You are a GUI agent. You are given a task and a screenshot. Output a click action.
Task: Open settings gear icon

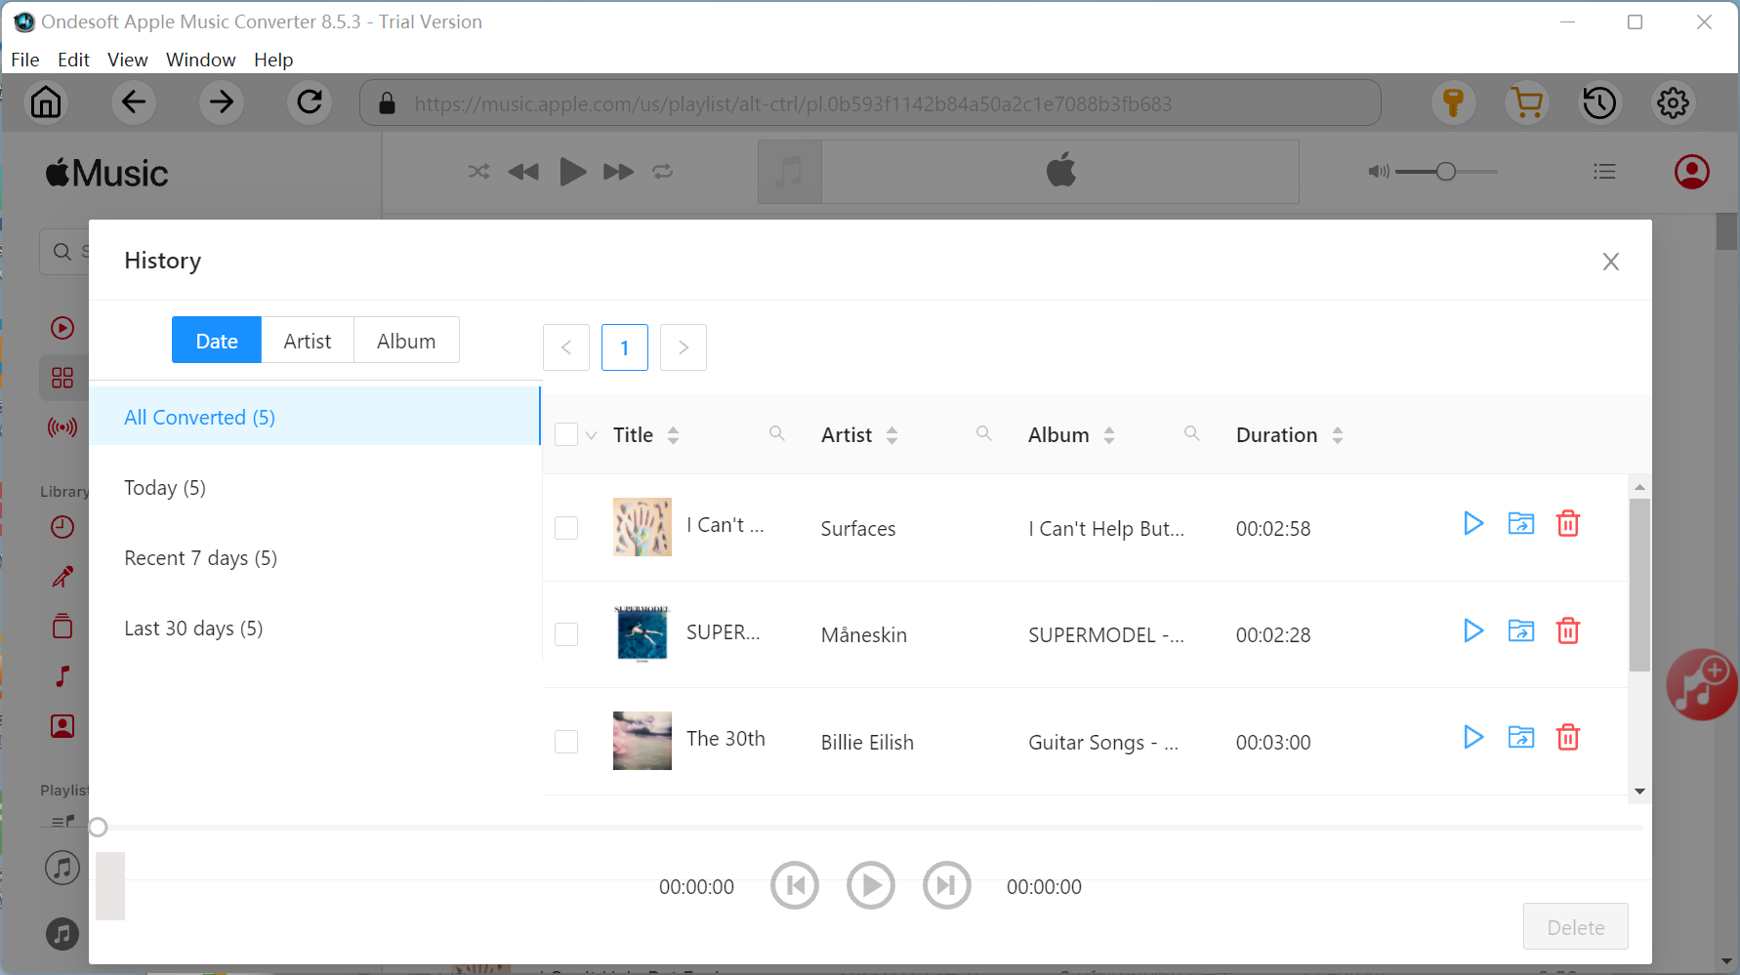(x=1673, y=102)
